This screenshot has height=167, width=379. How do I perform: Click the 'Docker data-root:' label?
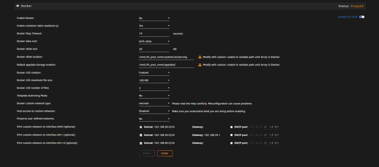(x=27, y=41)
